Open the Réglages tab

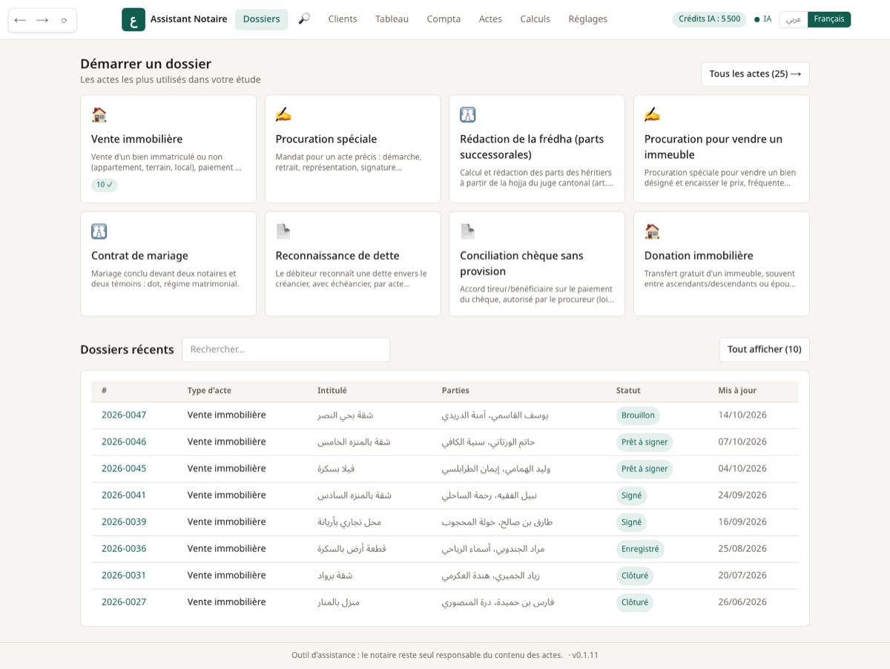pos(588,19)
